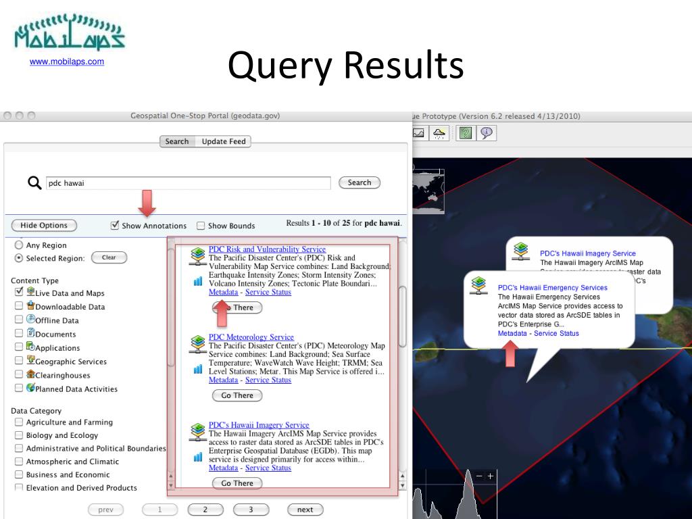
Task: Click the Planned Data Activities globe icon
Action: [30, 387]
